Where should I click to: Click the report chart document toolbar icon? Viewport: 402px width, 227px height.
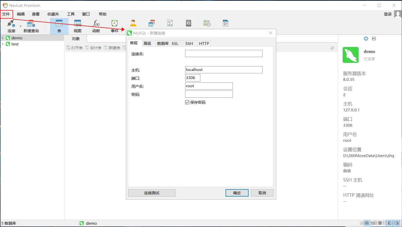pos(170,23)
